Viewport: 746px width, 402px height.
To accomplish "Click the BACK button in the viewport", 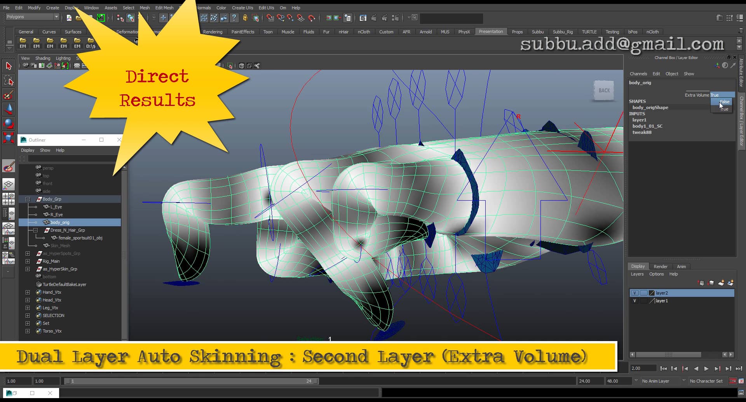I will pyautogui.click(x=603, y=90).
